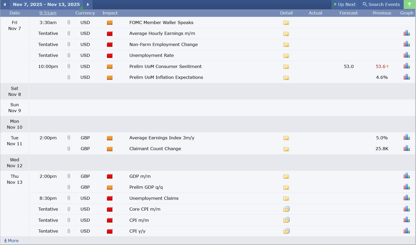Expand more events with More link
416x245 pixels.
(11, 241)
